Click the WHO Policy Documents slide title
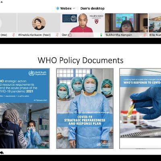Image resolution: width=161 pixels, height=161 pixels. click(80, 60)
